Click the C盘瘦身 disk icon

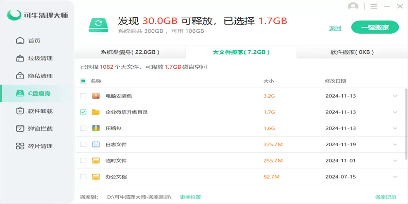20,93
